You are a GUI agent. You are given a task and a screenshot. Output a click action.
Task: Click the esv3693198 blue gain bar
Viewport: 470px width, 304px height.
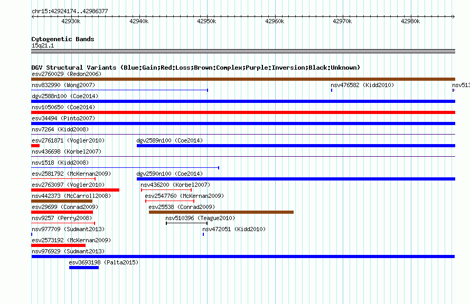pos(84,268)
